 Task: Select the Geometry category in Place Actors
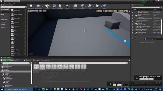(3, 22)
